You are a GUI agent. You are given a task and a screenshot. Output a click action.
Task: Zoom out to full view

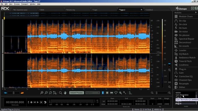(x=55, y=93)
